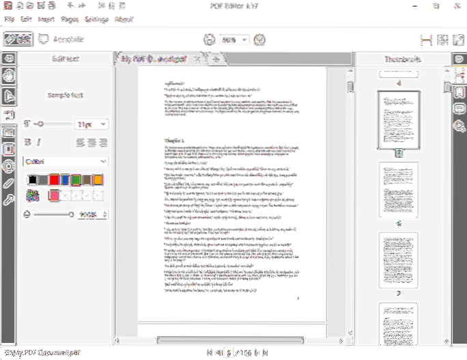Align text right

click(103, 143)
